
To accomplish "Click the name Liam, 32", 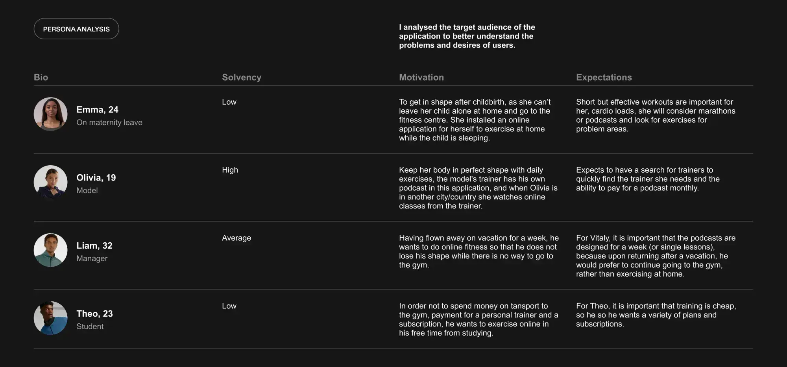I will click(x=94, y=246).
